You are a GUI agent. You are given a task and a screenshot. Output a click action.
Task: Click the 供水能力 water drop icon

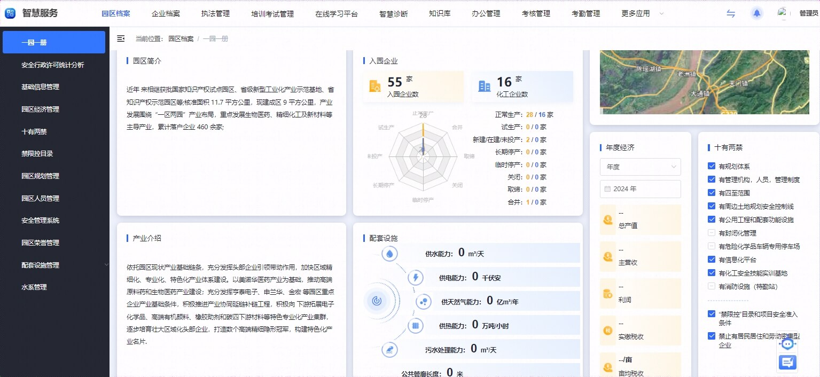[389, 254]
